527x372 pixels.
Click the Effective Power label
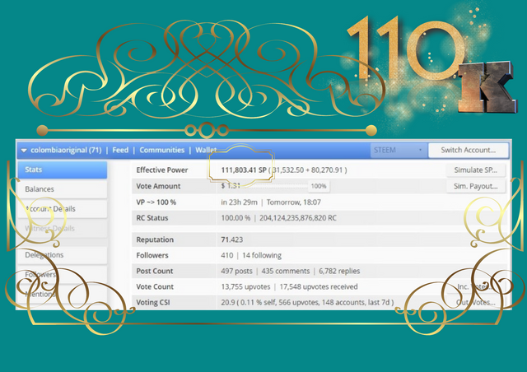(x=162, y=170)
